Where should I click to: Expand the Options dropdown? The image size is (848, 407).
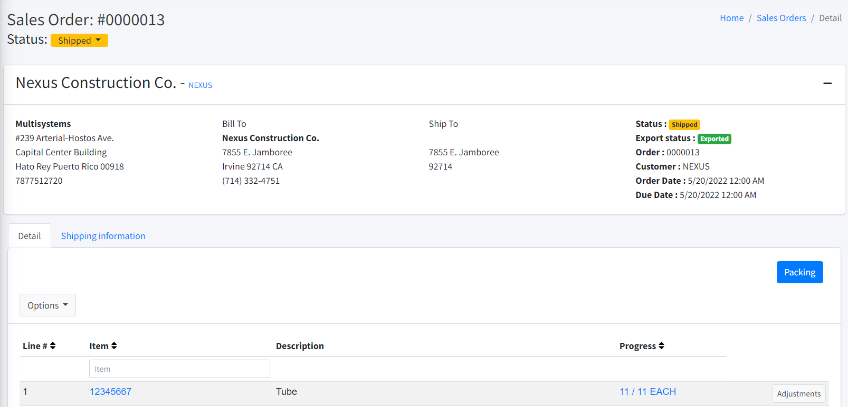[47, 305]
